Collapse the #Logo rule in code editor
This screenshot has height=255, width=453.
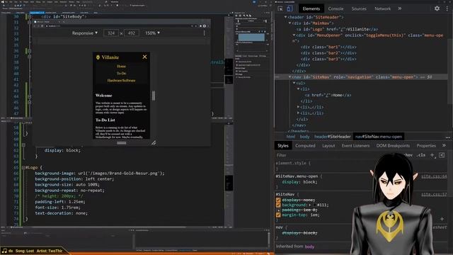pyautogui.click(x=23, y=167)
